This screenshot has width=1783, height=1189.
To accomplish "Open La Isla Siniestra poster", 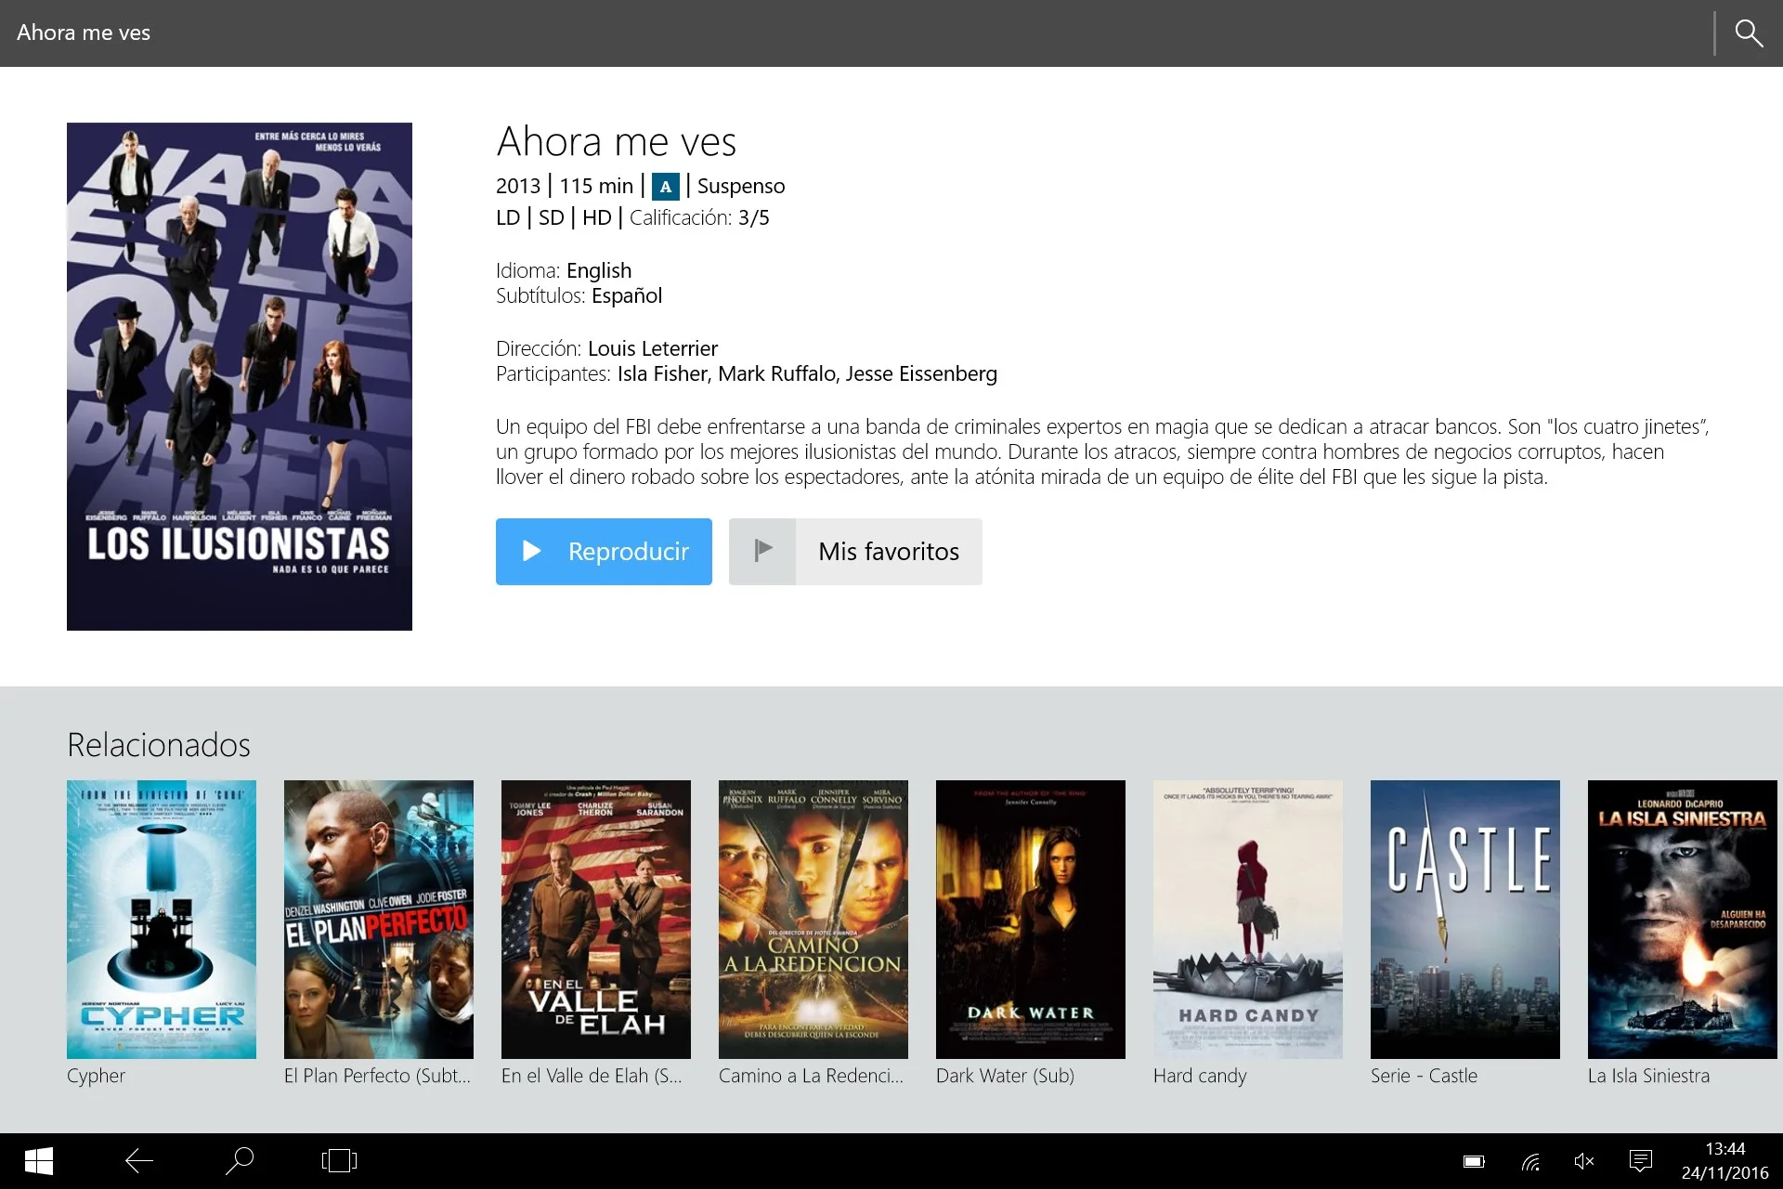I will 1683,919.
